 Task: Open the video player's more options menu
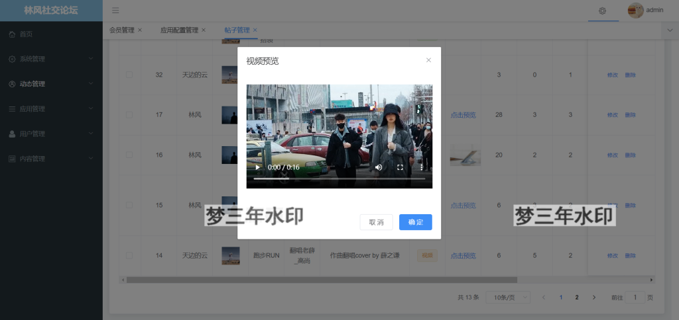click(421, 167)
